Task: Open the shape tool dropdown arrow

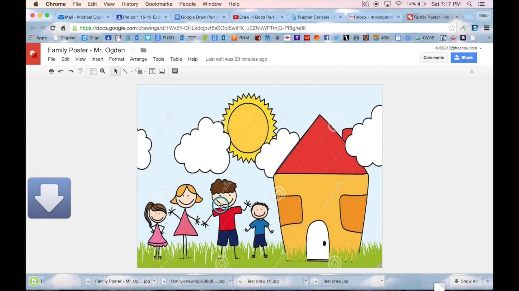Action: click(145, 72)
